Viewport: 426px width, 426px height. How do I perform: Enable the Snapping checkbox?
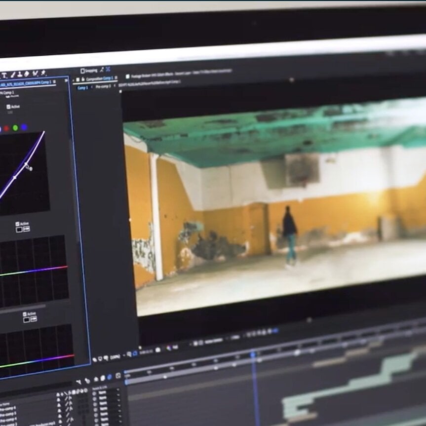point(82,71)
